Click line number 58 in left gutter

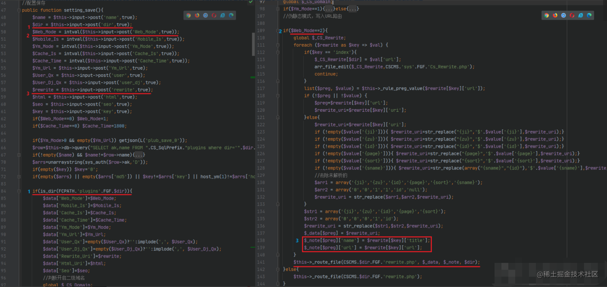[3, 90]
